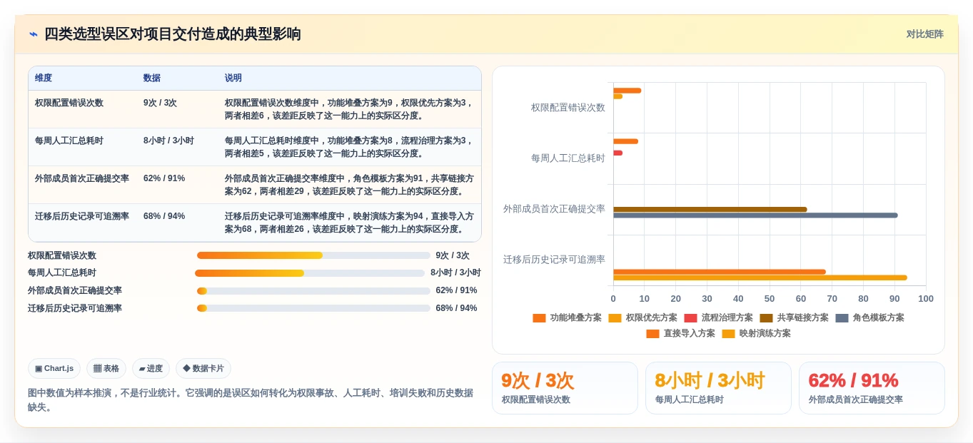Toggle 直接导入方案 legend entry
Image resolution: width=973 pixels, height=443 pixels.
tap(680, 334)
